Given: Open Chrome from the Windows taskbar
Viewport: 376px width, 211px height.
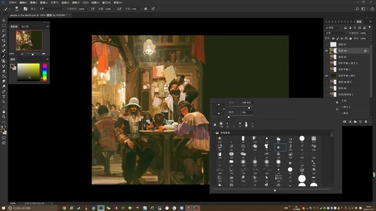Looking at the screenshot, I should point(64,208).
